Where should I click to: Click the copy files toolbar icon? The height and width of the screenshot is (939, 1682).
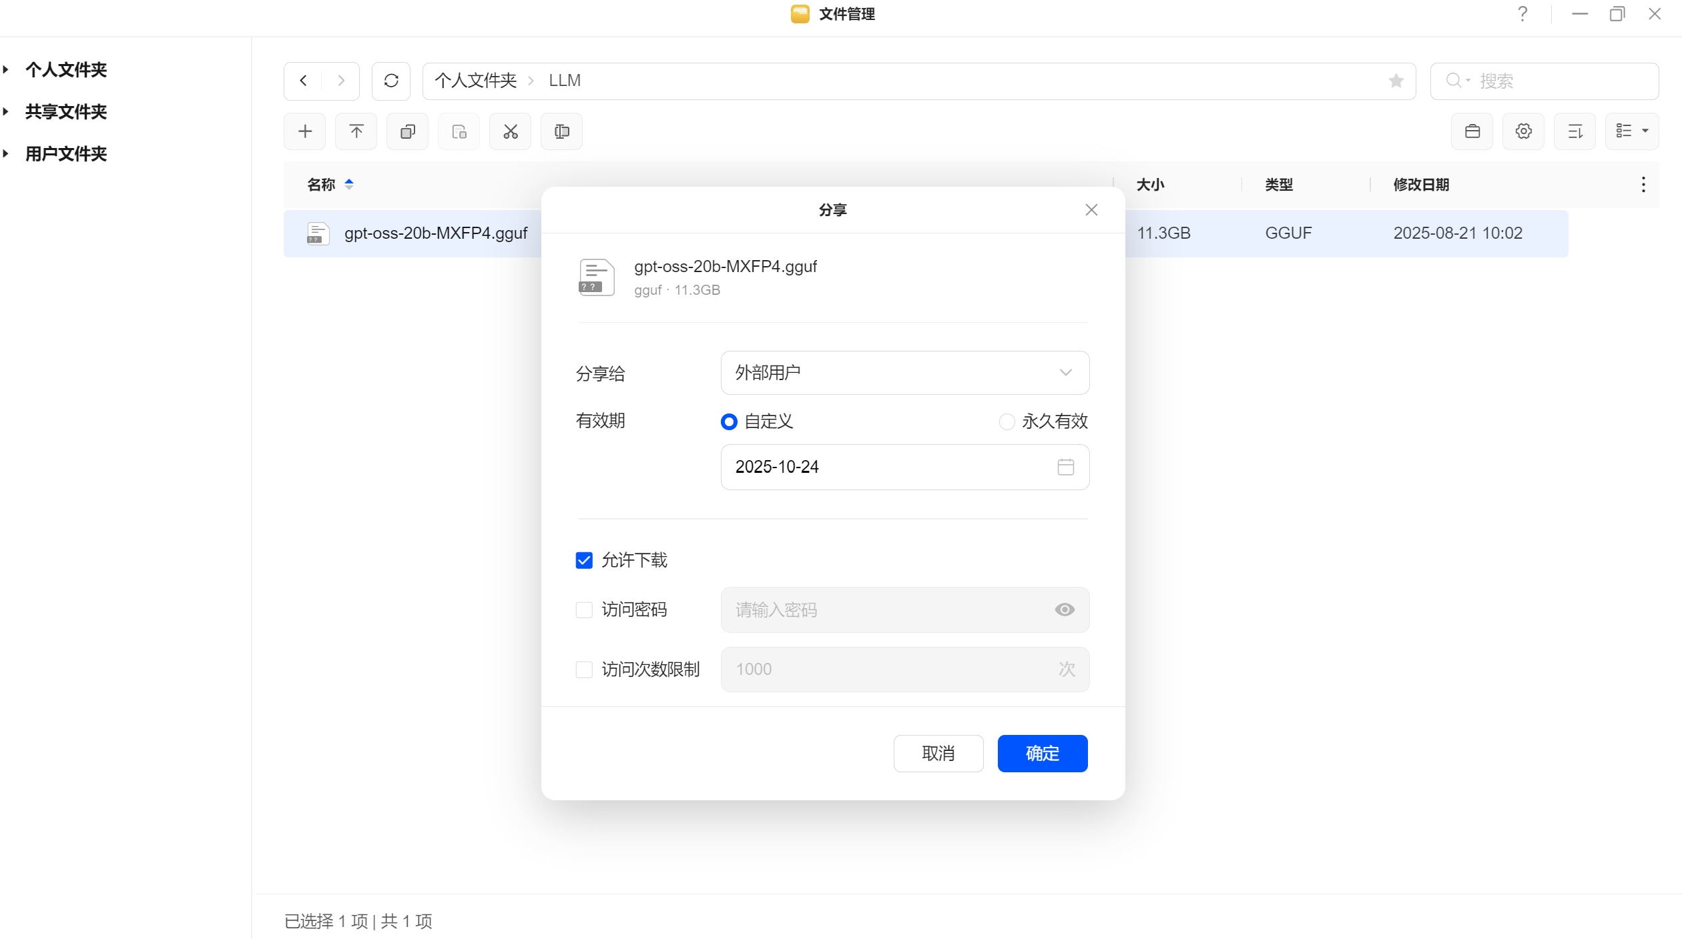(x=408, y=131)
